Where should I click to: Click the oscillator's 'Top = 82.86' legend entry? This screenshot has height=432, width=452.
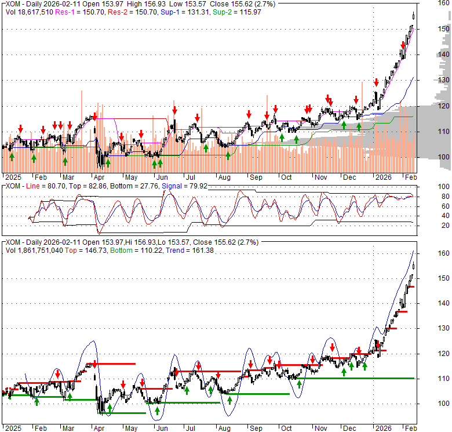[88, 186]
